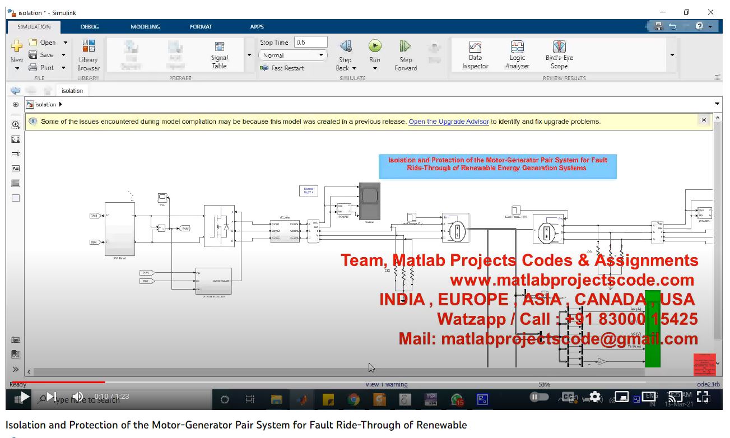Image resolution: width=730 pixels, height=438 pixels.
Task: Click the Help question mark icon
Action: click(700, 26)
